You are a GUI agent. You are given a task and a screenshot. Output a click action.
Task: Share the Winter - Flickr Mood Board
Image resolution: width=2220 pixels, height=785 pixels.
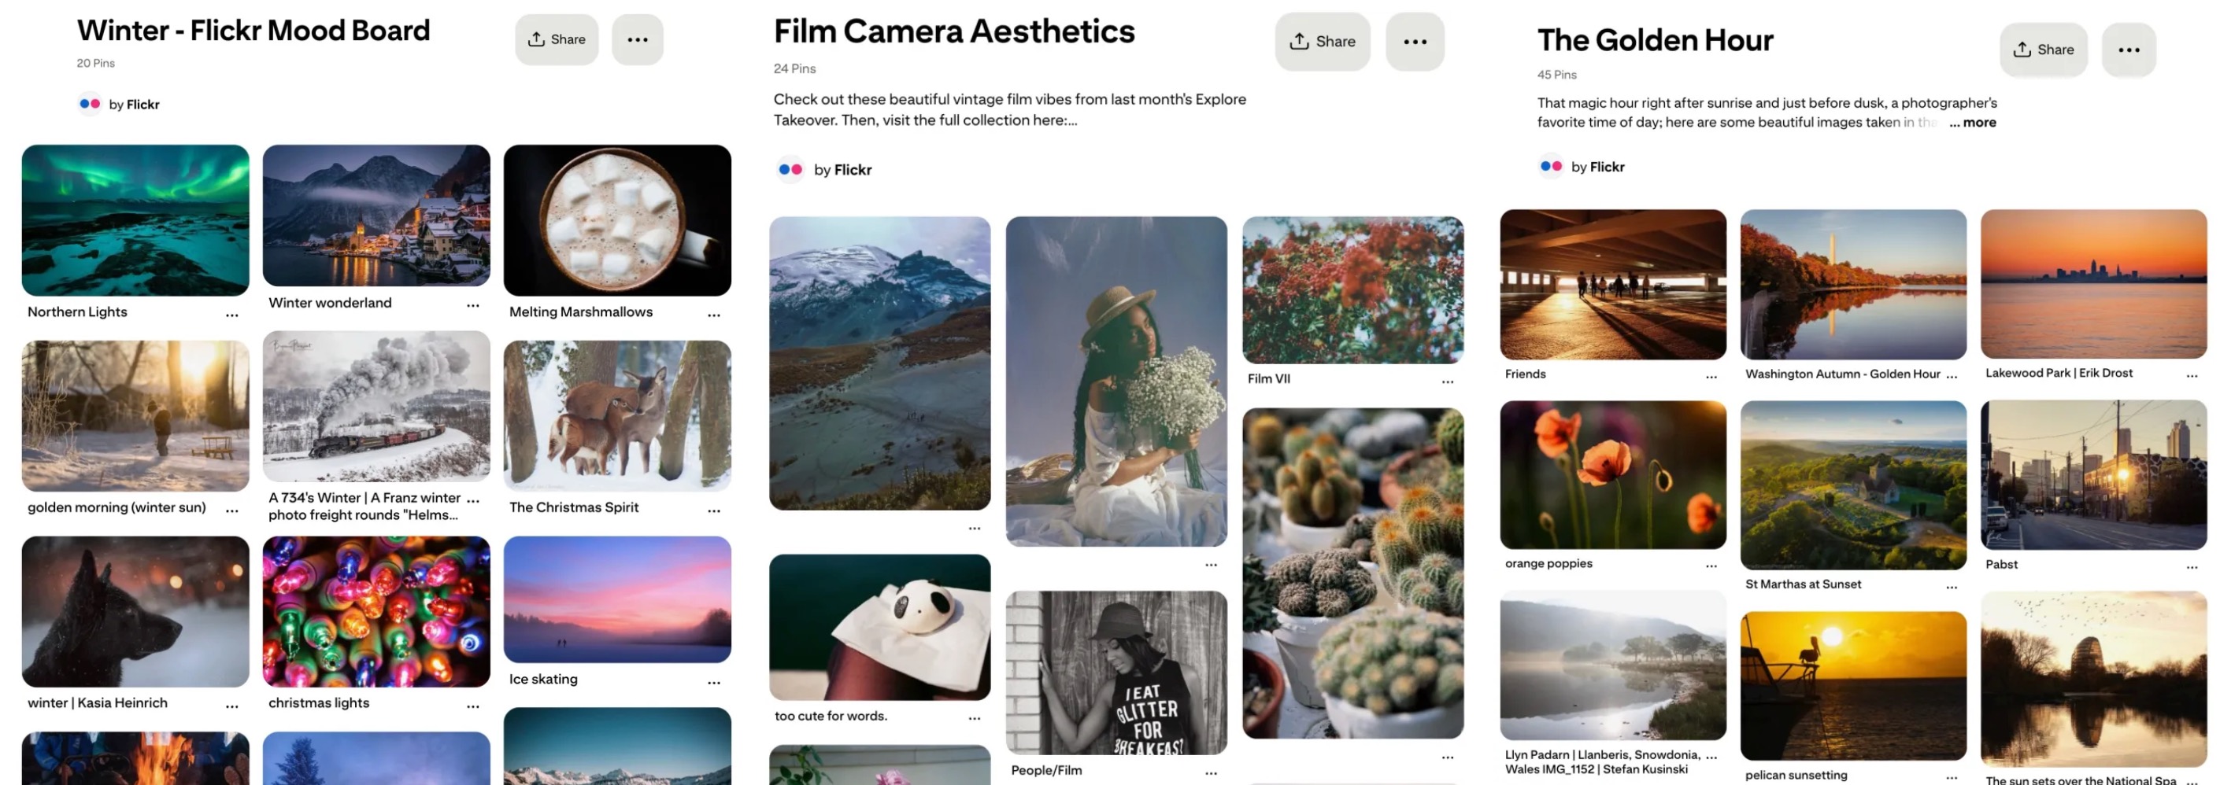point(556,39)
